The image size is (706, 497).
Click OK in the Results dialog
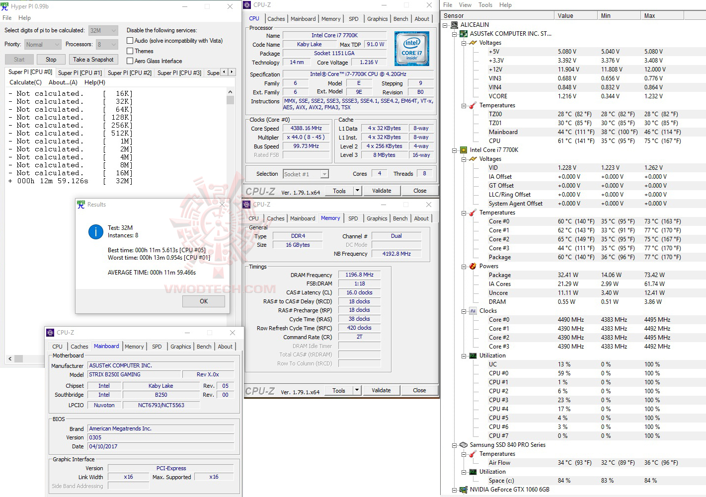click(204, 301)
